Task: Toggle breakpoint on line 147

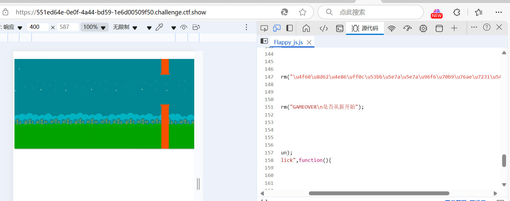Action: pyautogui.click(x=269, y=77)
